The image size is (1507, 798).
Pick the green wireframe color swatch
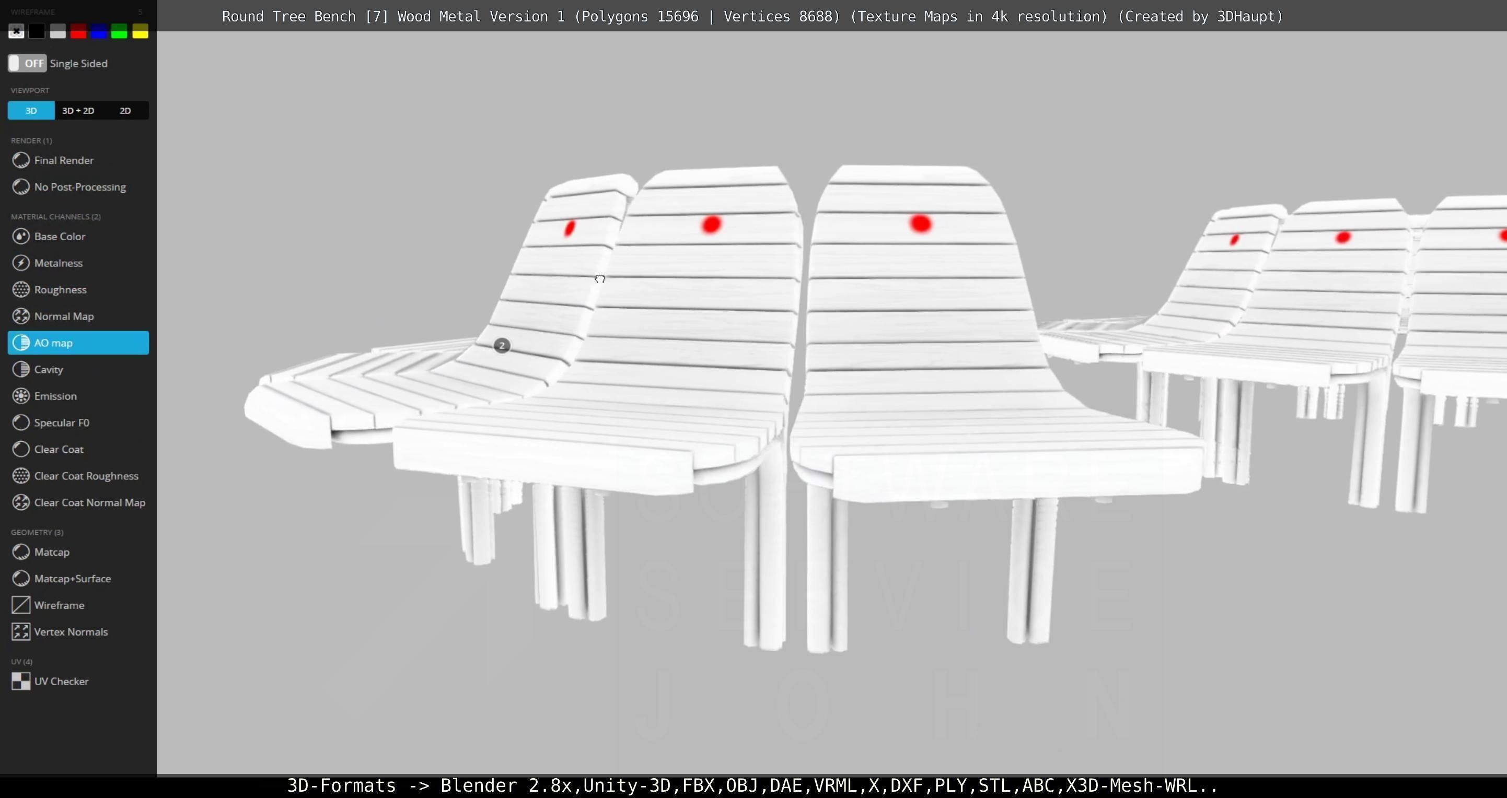point(119,31)
